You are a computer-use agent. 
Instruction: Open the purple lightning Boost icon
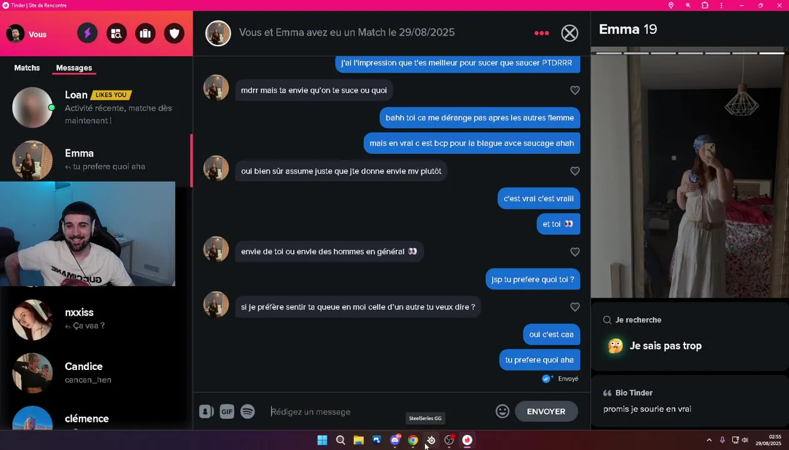[x=88, y=34]
